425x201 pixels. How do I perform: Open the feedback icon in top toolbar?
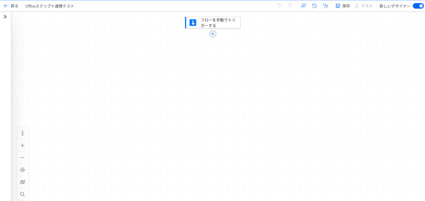point(303,6)
